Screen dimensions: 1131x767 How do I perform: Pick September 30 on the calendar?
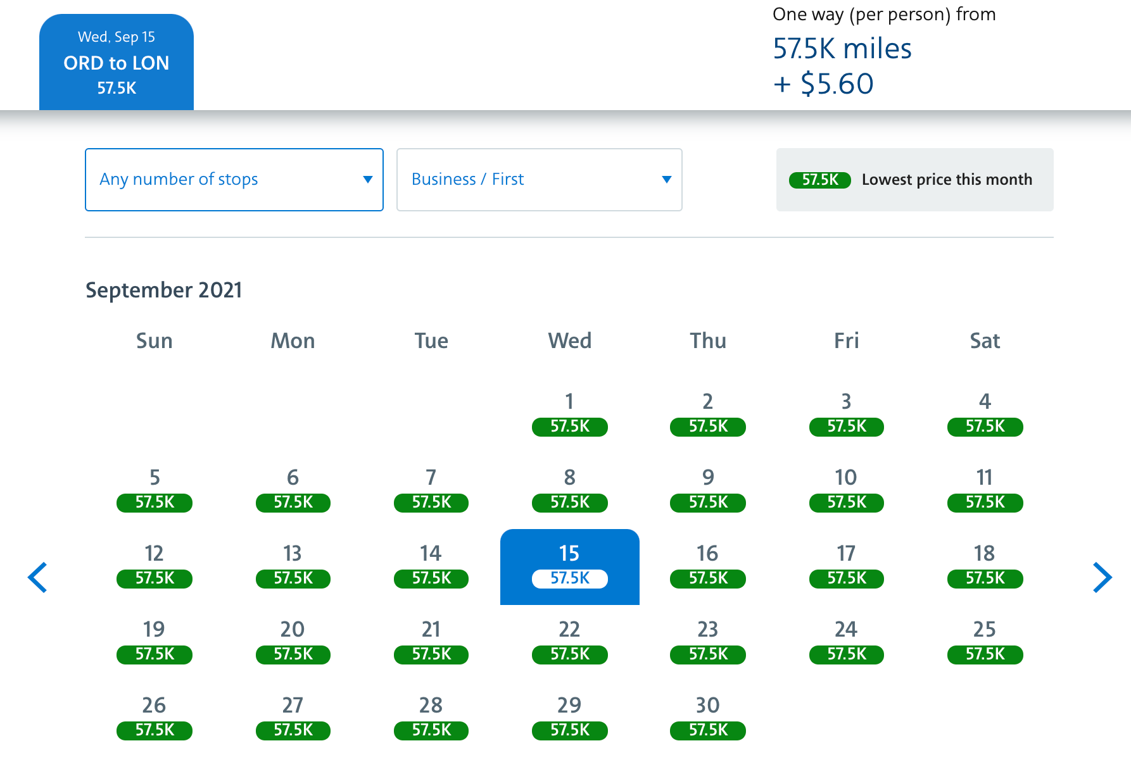707,718
